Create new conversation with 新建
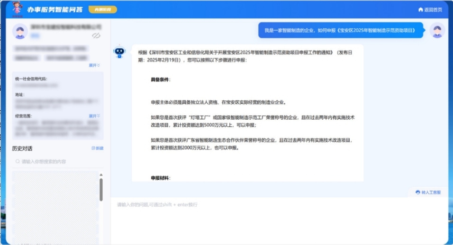 [98, 148]
